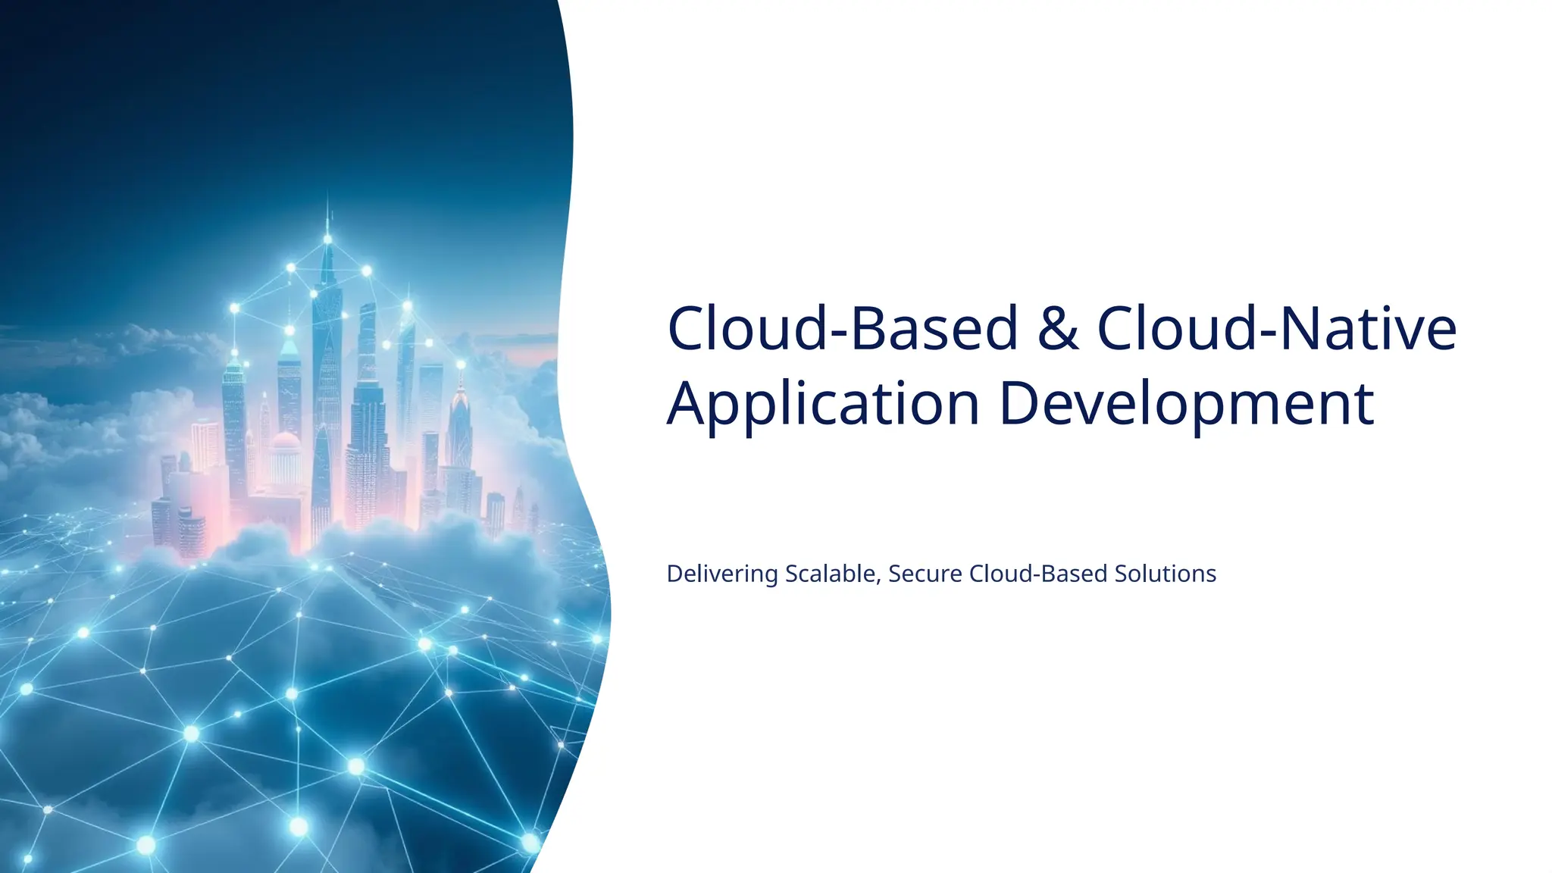The image size is (1552, 873).
Task: Select the 'Application Development' title line
Action: pyautogui.click(x=1020, y=403)
